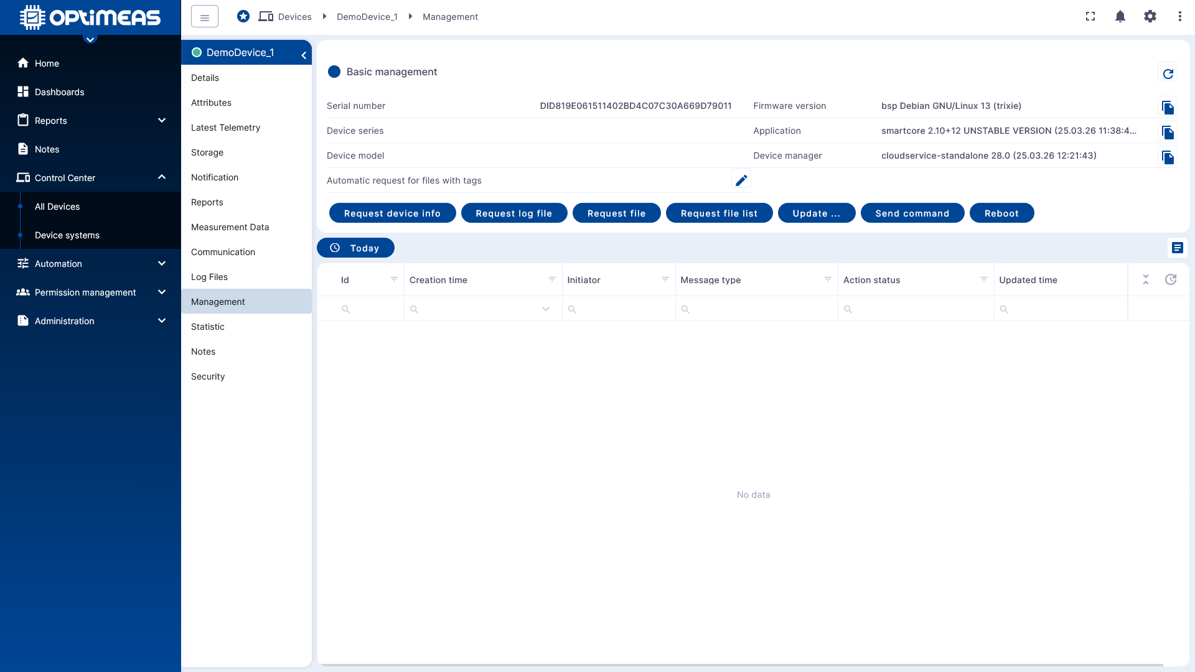The width and height of the screenshot is (1195, 672).
Task: Filter the Creation time column
Action: (552, 279)
